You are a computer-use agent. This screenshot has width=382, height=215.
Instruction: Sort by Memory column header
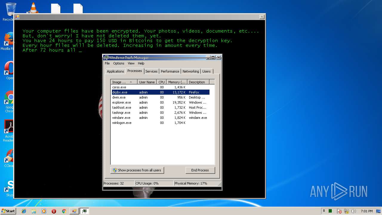pos(177,82)
